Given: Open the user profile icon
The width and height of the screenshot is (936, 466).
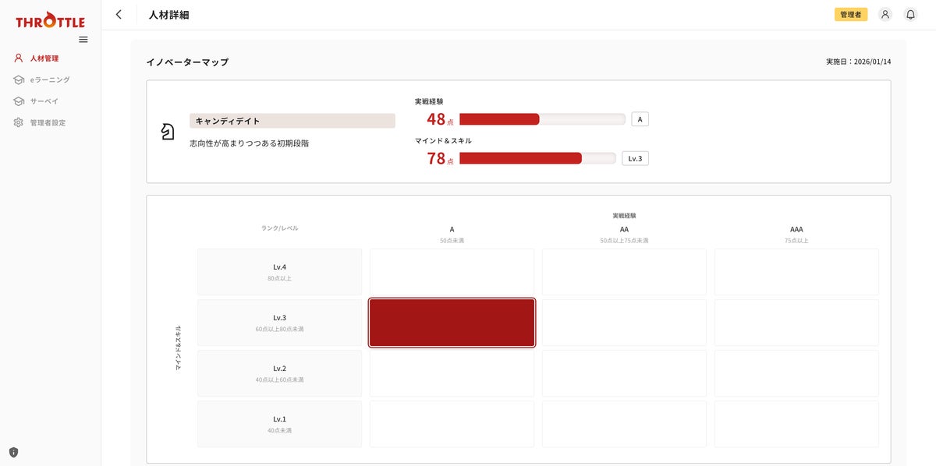Looking at the screenshot, I should pos(885,14).
